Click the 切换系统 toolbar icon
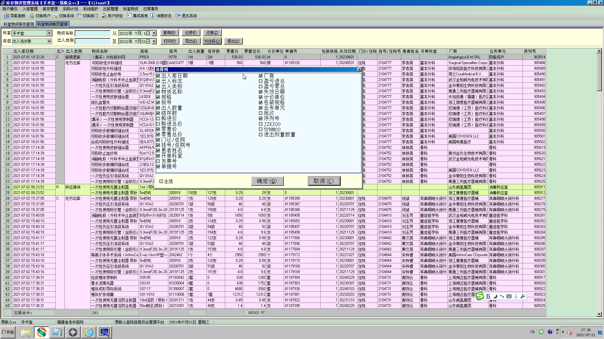The height and width of the screenshot is (339, 604). pos(55,16)
